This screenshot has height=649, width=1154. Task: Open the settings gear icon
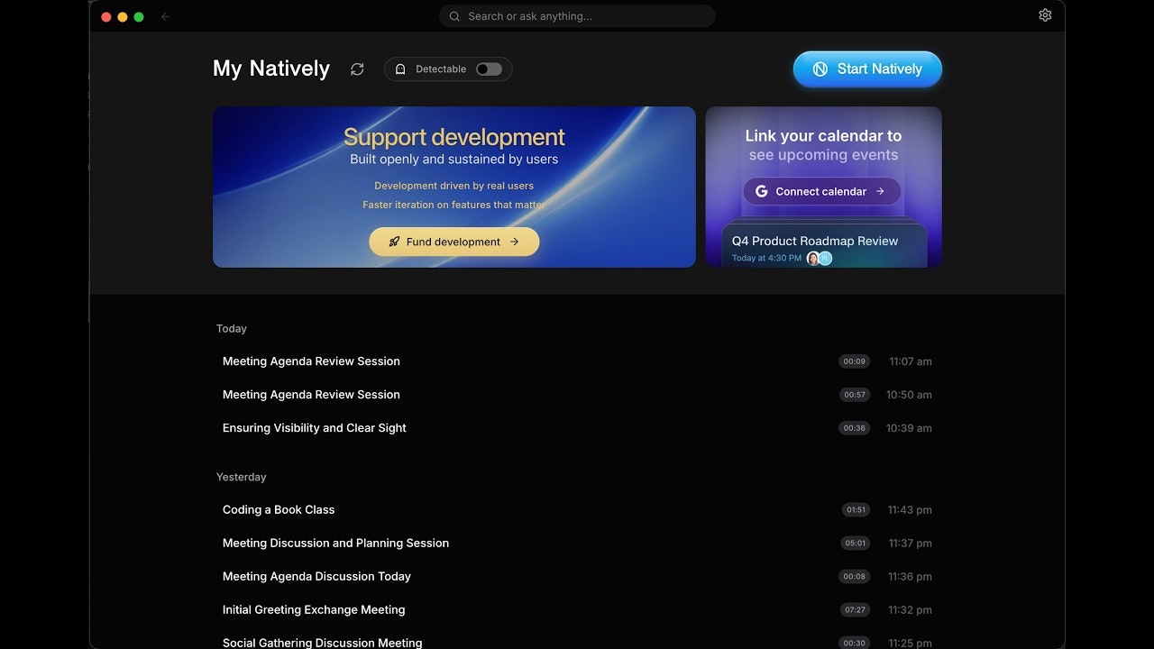point(1045,15)
